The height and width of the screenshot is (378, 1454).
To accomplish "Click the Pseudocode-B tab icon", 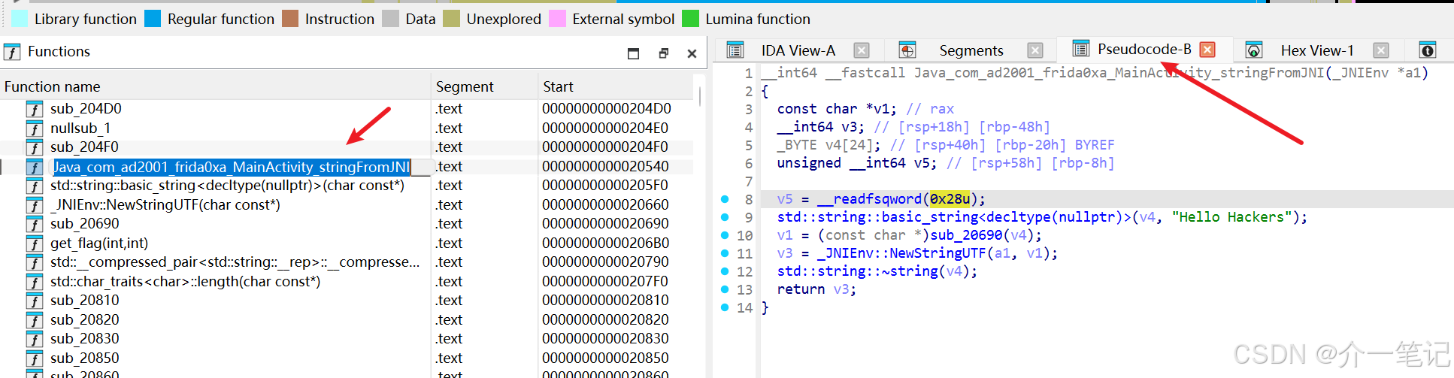I will click(x=1080, y=49).
